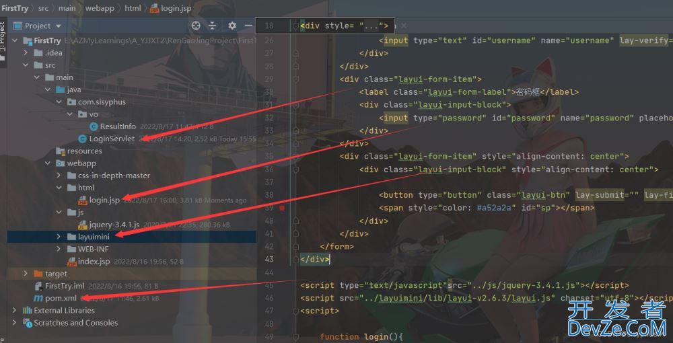The image size is (673, 343).
Task: Collapse the vo package arrow
Action: click(x=69, y=114)
